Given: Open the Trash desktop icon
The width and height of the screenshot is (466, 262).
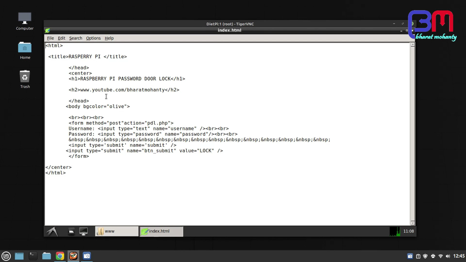Looking at the screenshot, I should click(25, 79).
